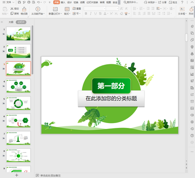Toggle Italic formatting
195x178 pixels.
click(x=91, y=14)
